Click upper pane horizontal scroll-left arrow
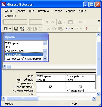 coord(5,66)
